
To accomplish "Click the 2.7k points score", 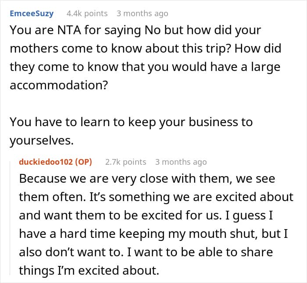I will [x=125, y=162].
